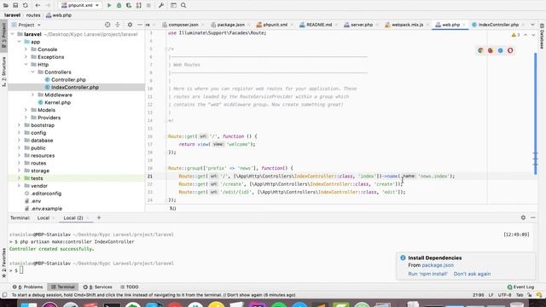Switch to the Local terminal tab
The image size is (546, 307).
coord(44,218)
